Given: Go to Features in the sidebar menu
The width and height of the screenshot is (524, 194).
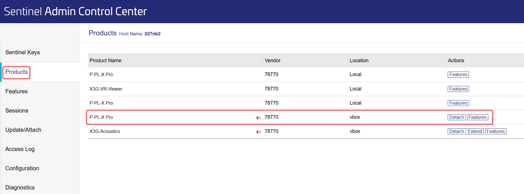Looking at the screenshot, I should pyautogui.click(x=16, y=91).
